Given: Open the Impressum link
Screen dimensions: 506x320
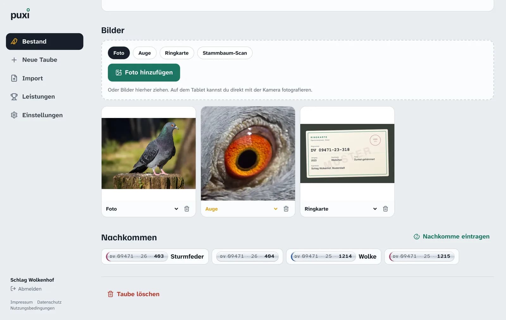Looking at the screenshot, I should (22, 302).
